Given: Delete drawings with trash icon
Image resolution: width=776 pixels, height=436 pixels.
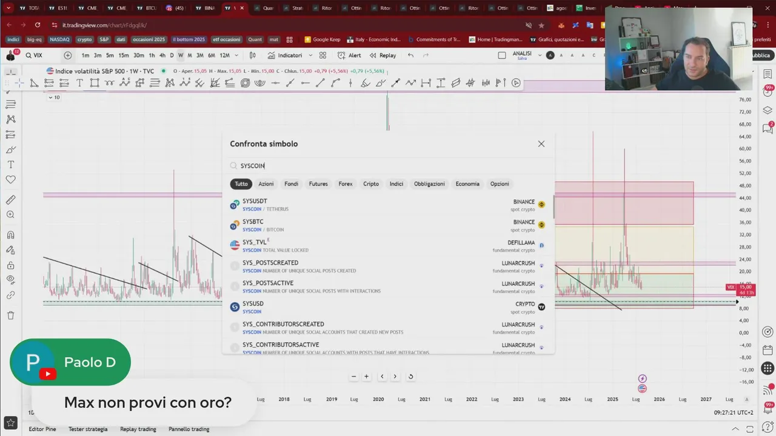Looking at the screenshot, I should [x=10, y=315].
